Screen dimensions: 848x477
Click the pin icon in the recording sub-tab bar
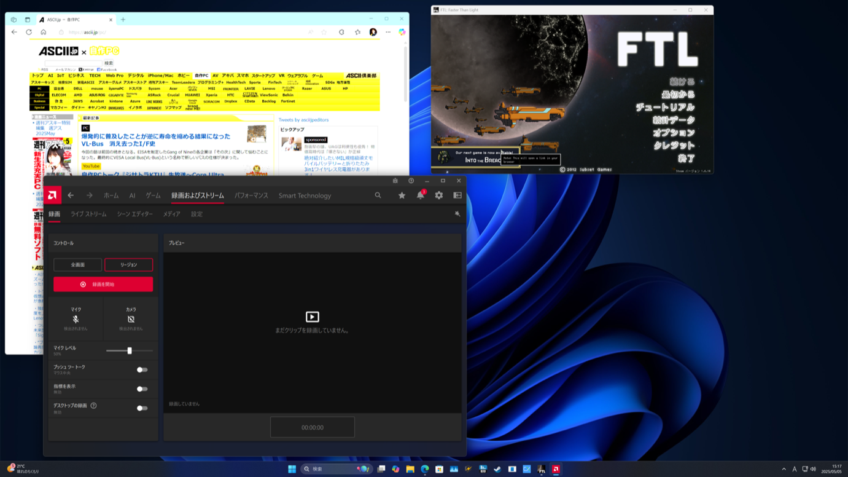point(457,214)
